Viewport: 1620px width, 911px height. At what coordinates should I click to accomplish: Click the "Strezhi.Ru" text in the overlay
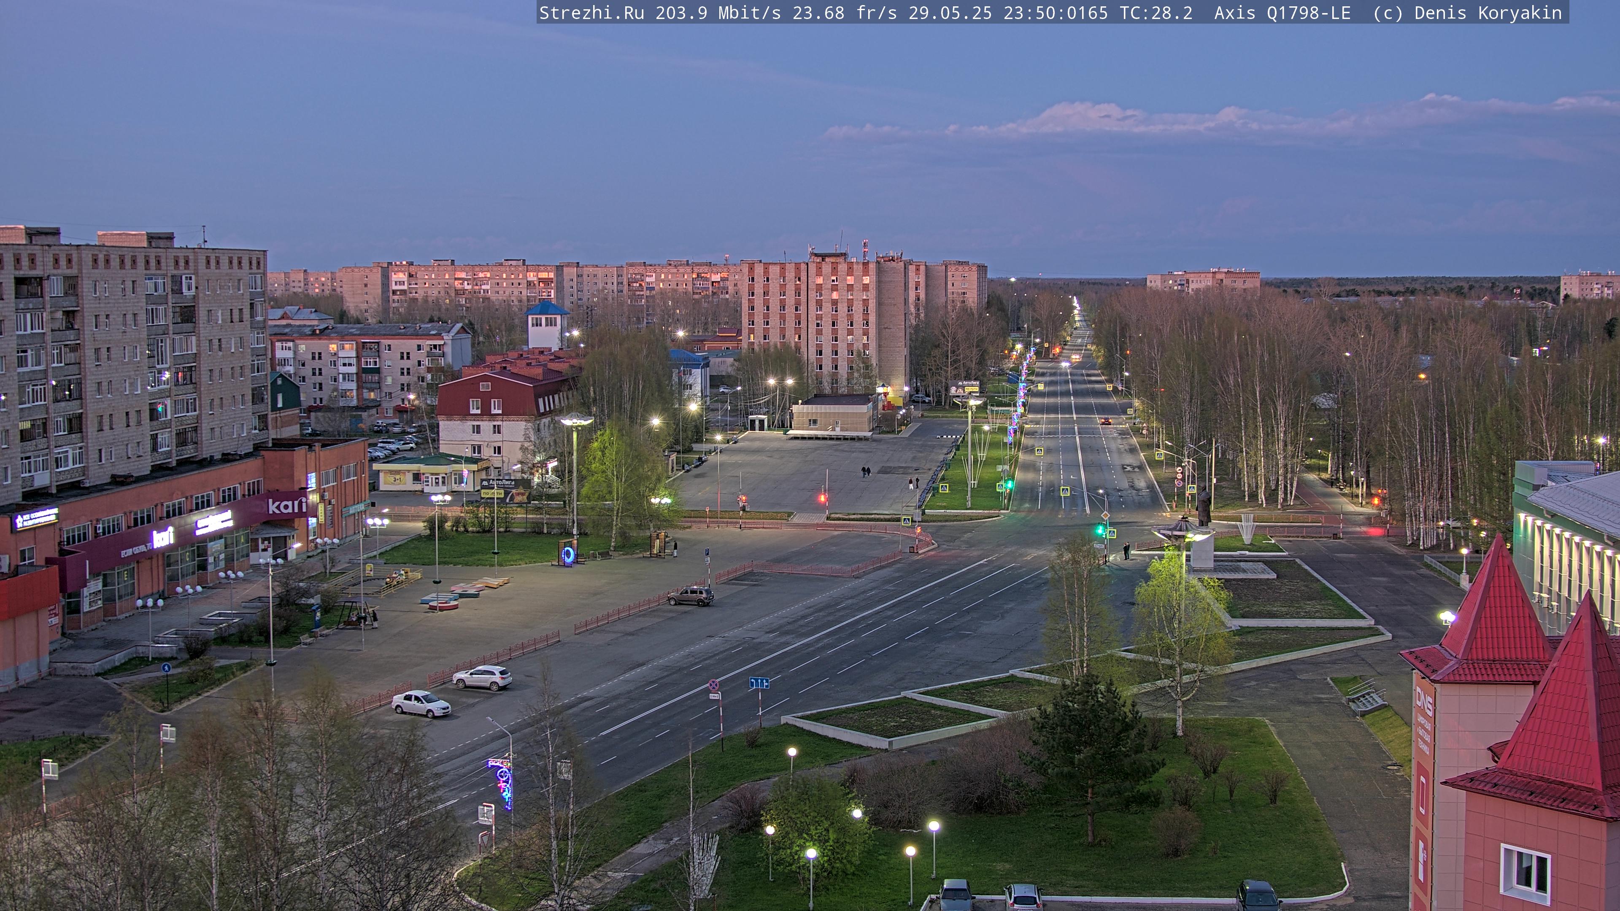click(592, 13)
